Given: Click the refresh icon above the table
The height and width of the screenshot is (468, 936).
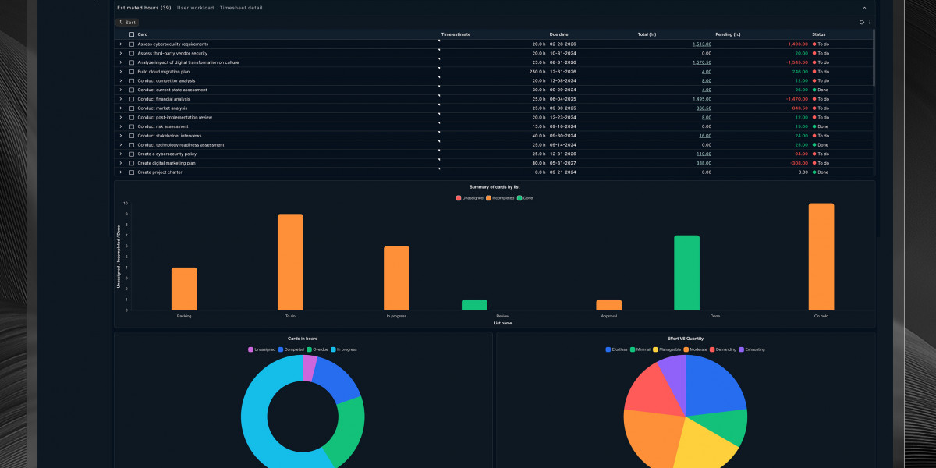Looking at the screenshot, I should pyautogui.click(x=862, y=22).
